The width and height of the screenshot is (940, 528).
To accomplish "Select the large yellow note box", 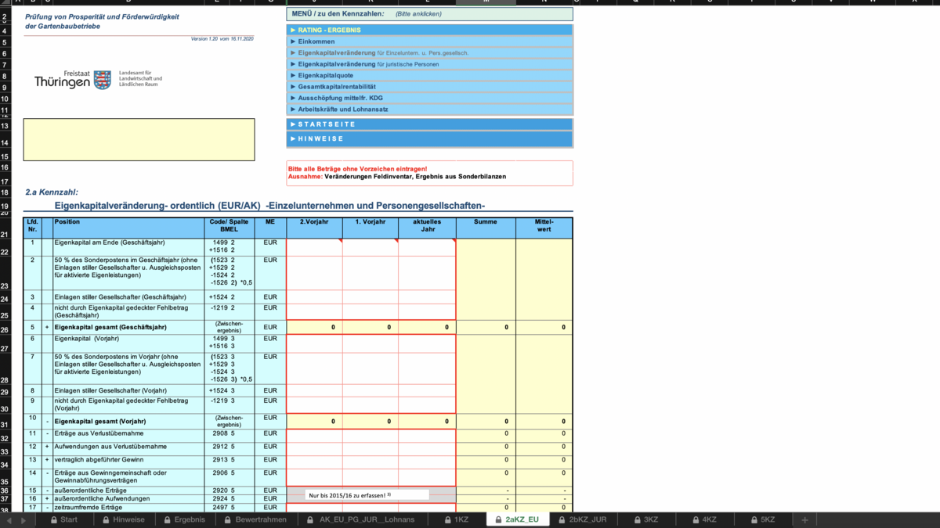I will (139, 139).
